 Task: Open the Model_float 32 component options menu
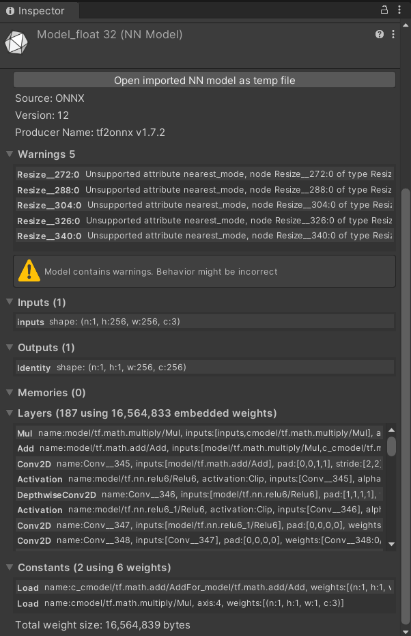(x=393, y=34)
